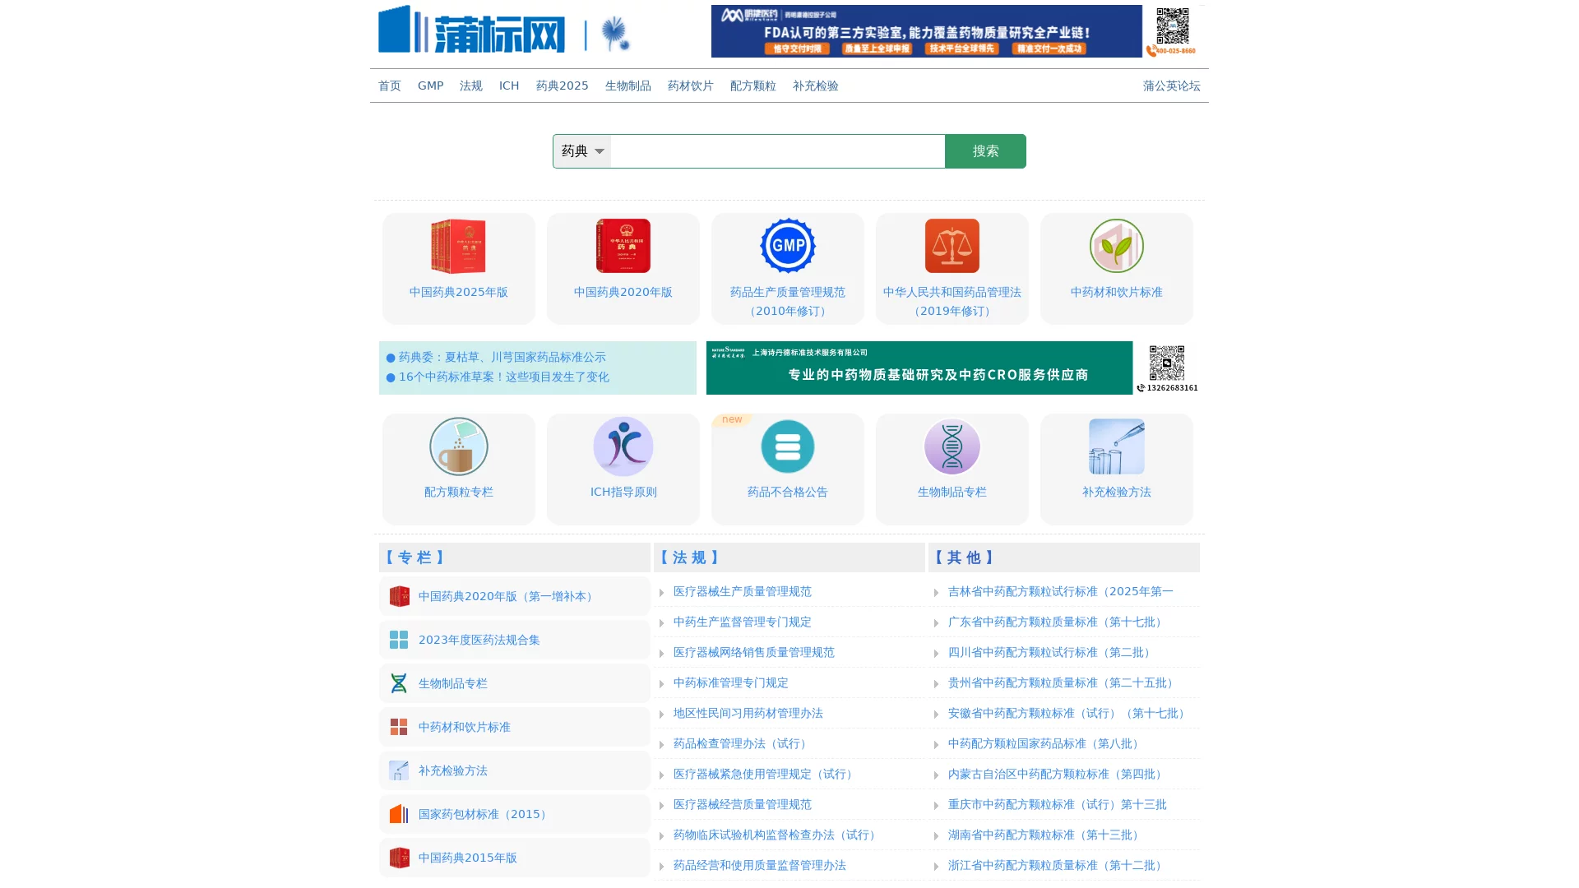The image size is (1579, 888).
Task: Open the 配方颗粒专栏 cup icon
Action: (458, 446)
